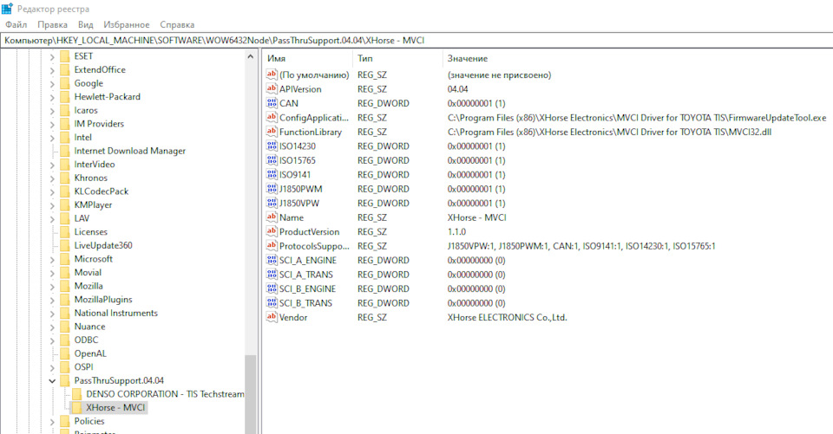Screen dimensions: 833x434
Task: Expand the Policies key node
Action: 52,422
